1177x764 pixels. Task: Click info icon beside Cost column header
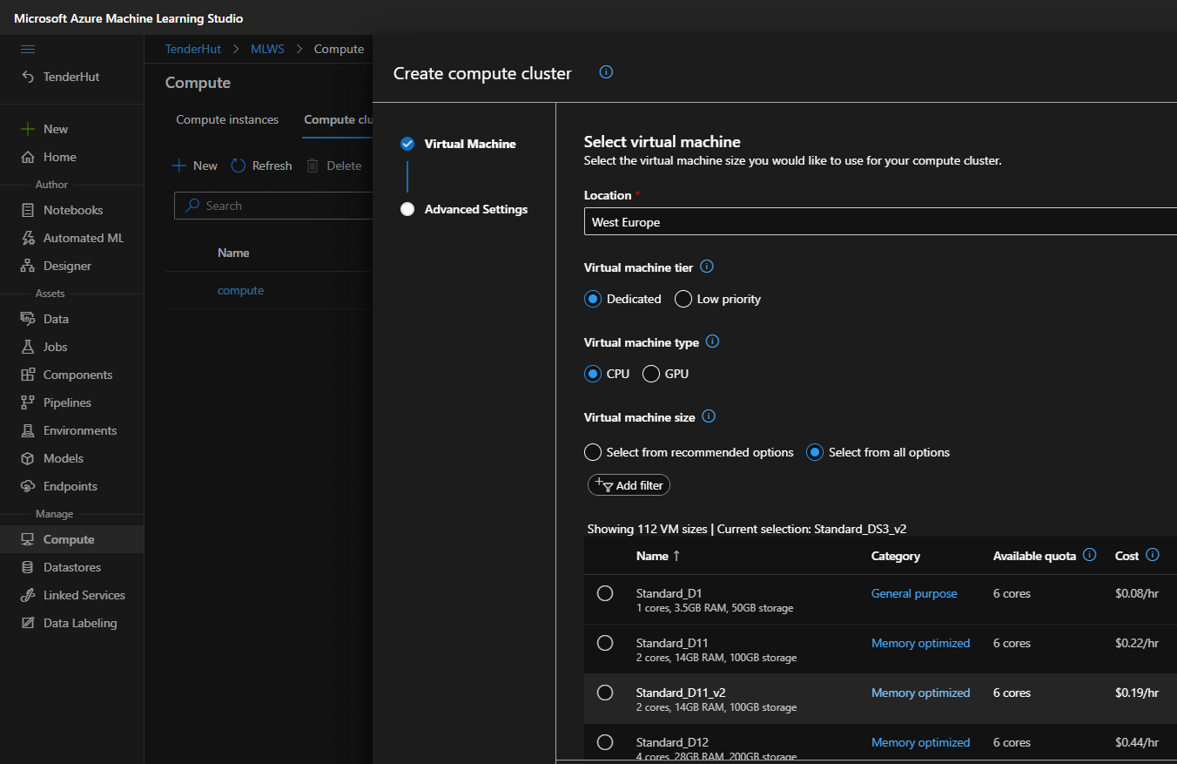point(1153,555)
